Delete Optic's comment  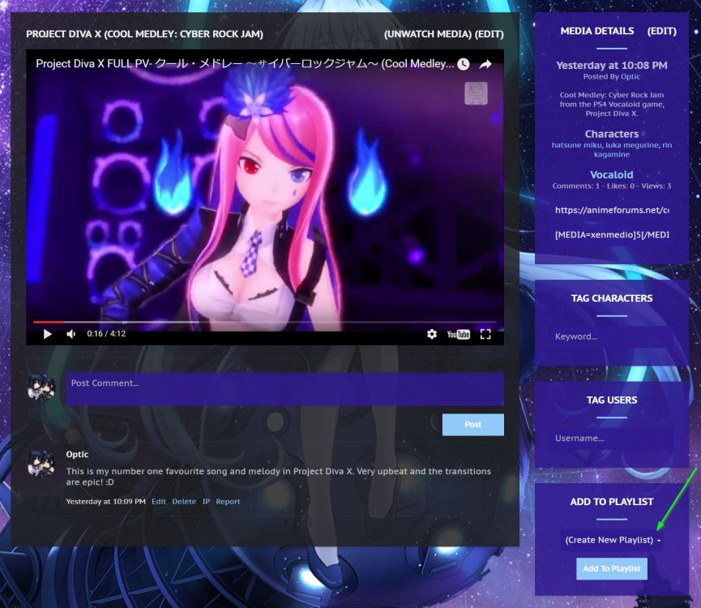coord(184,502)
